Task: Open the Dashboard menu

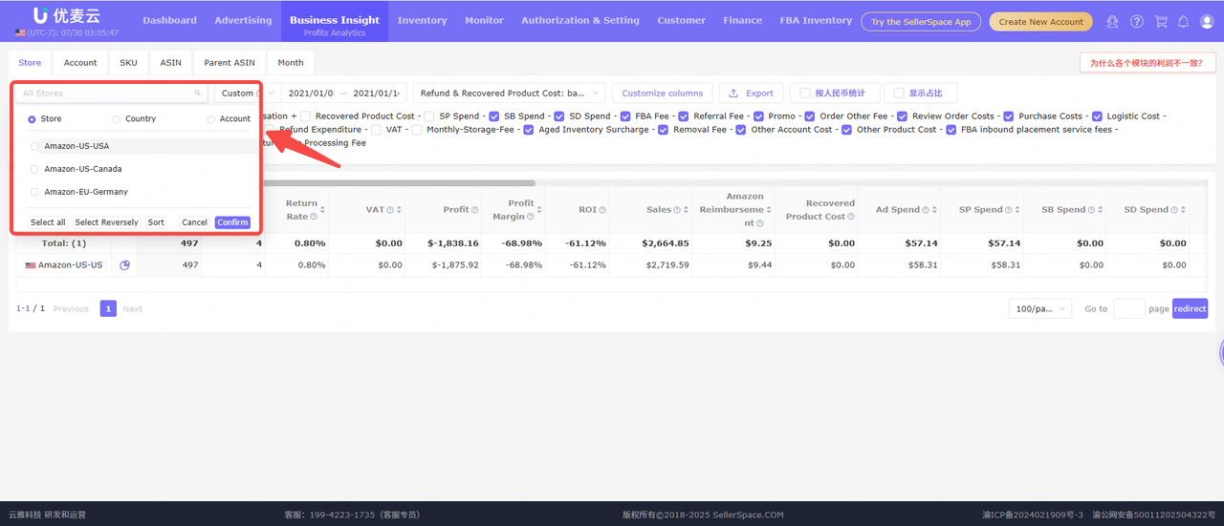Action: coord(170,20)
